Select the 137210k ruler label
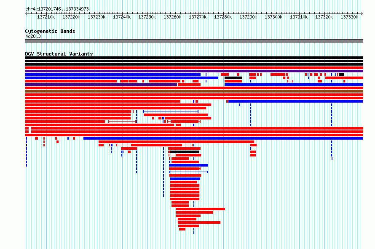Viewport: 375px width, 249px height. [46, 17]
